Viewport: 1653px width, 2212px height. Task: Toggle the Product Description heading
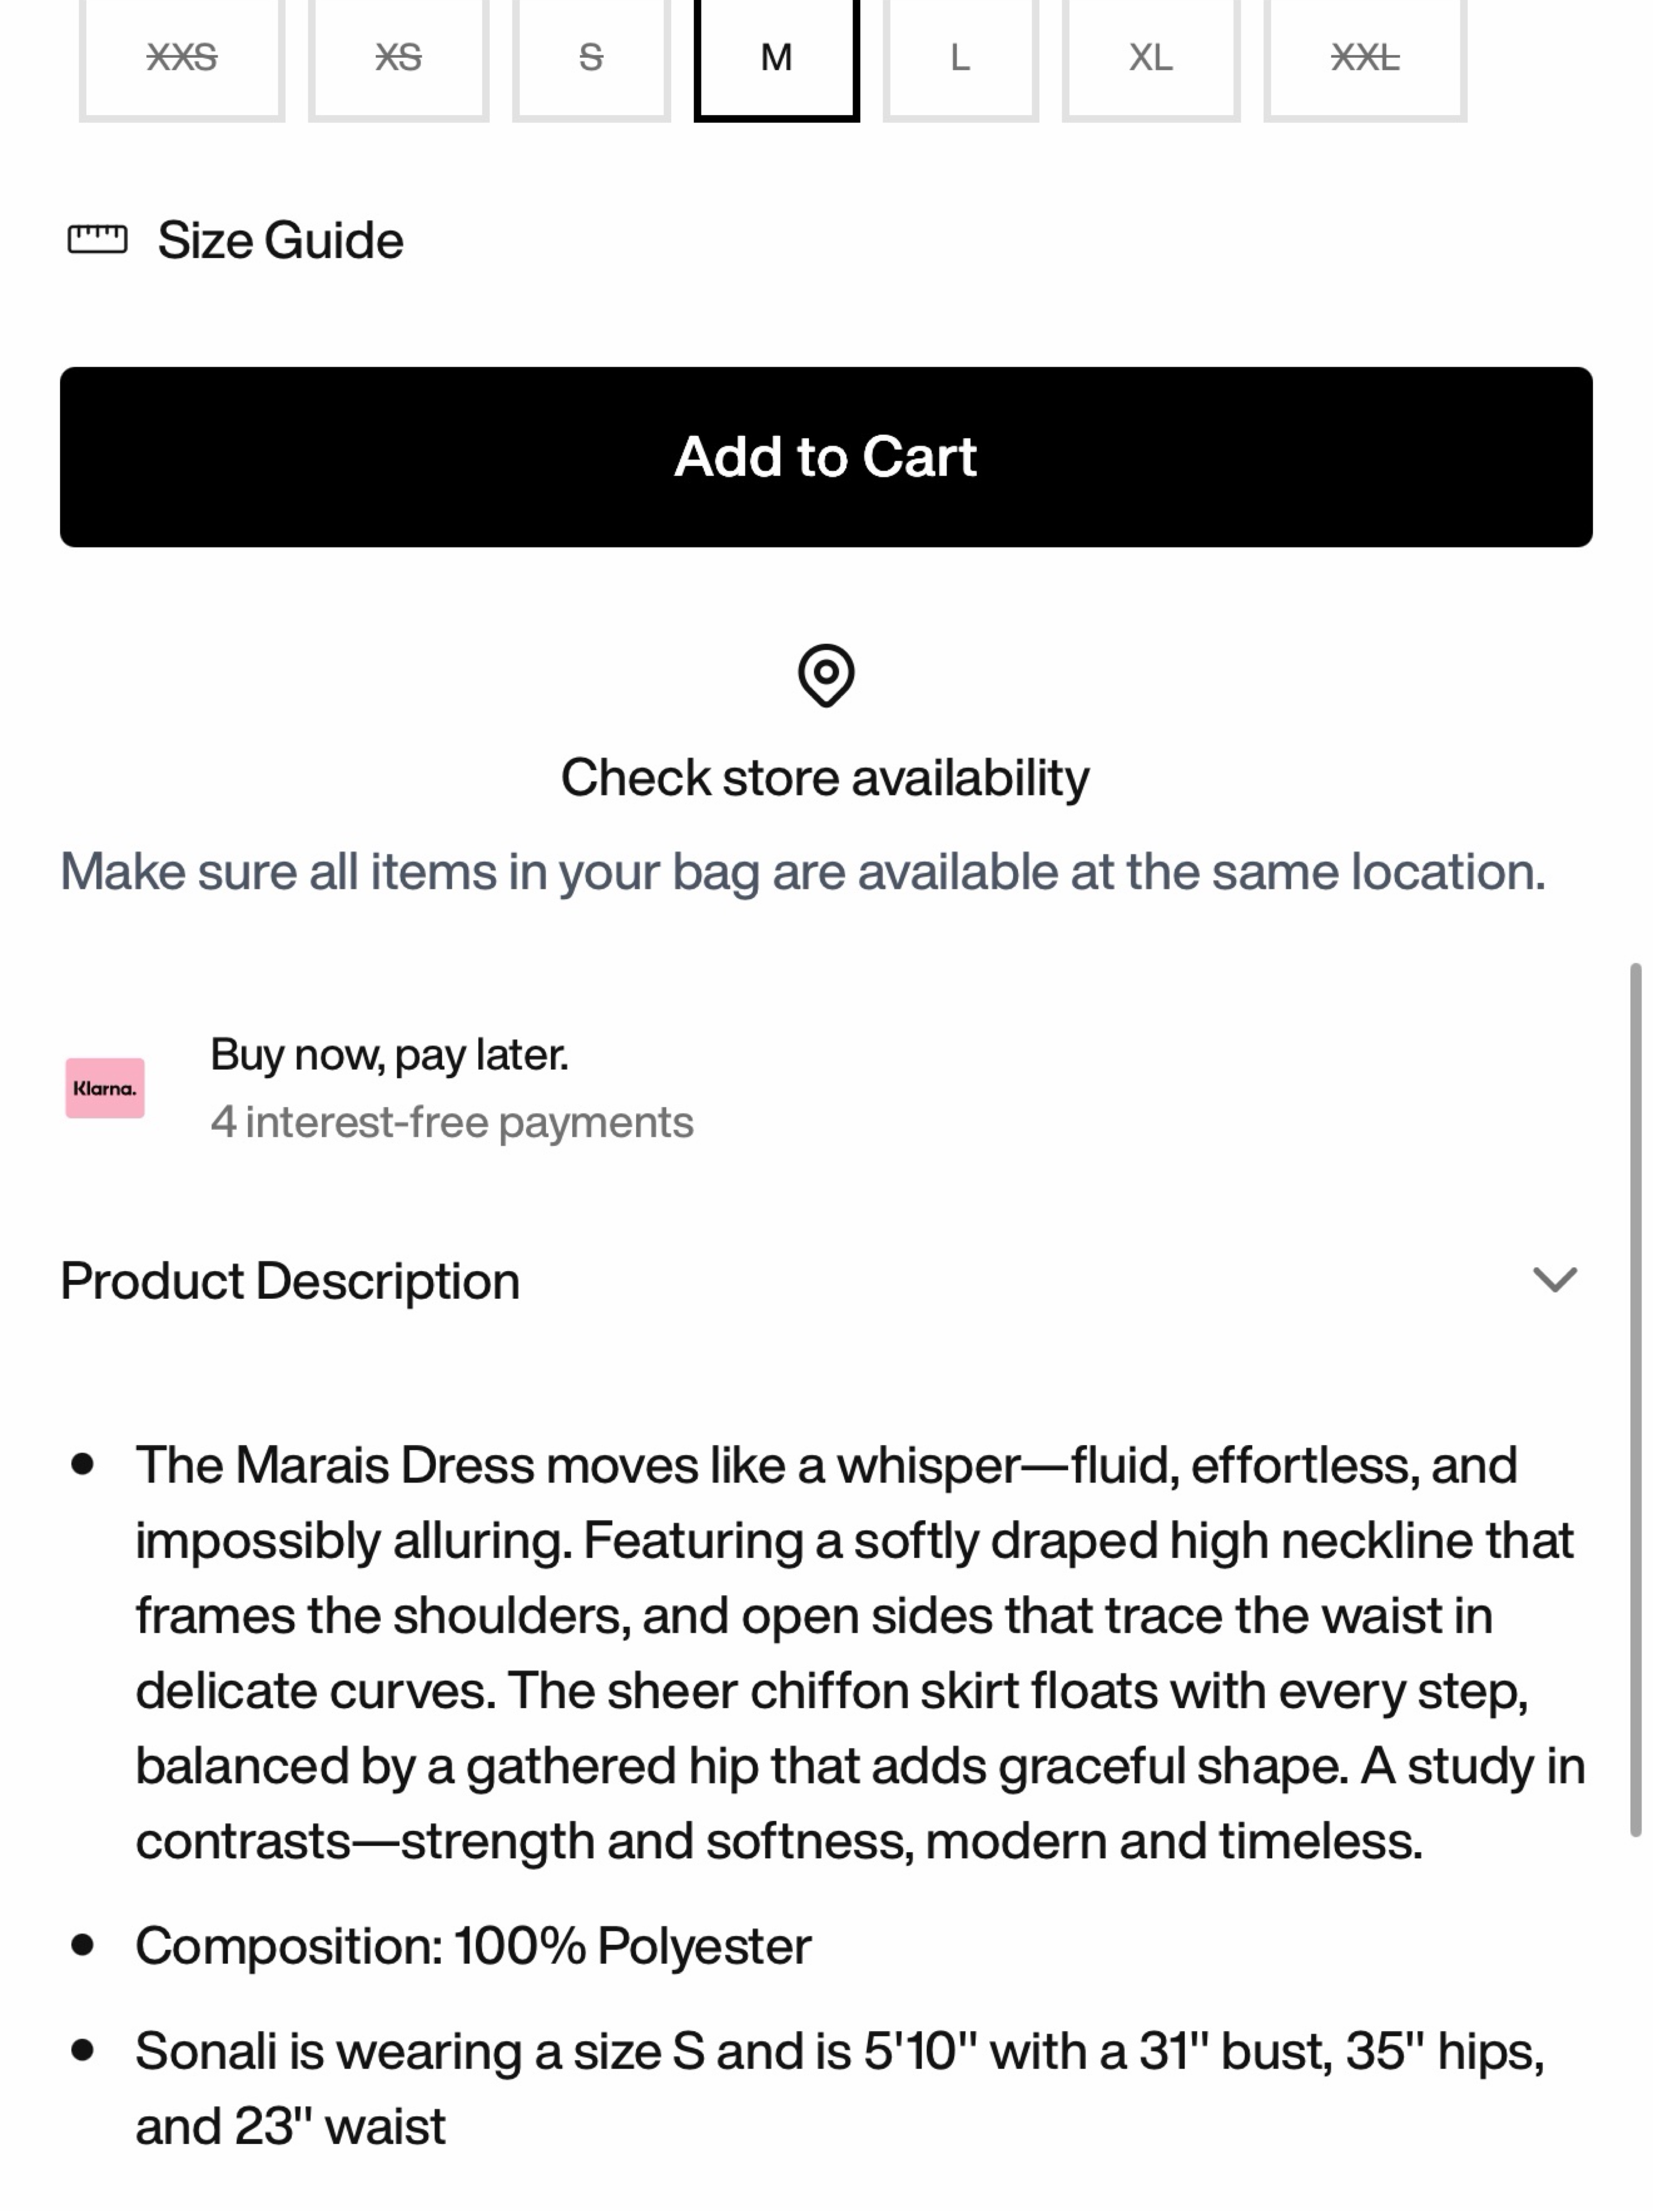point(290,1281)
